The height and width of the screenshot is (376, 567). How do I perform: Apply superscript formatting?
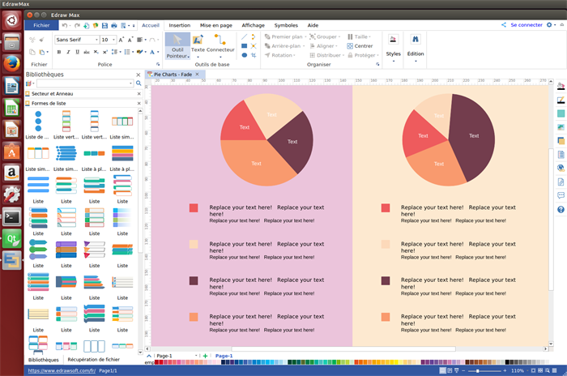point(104,52)
